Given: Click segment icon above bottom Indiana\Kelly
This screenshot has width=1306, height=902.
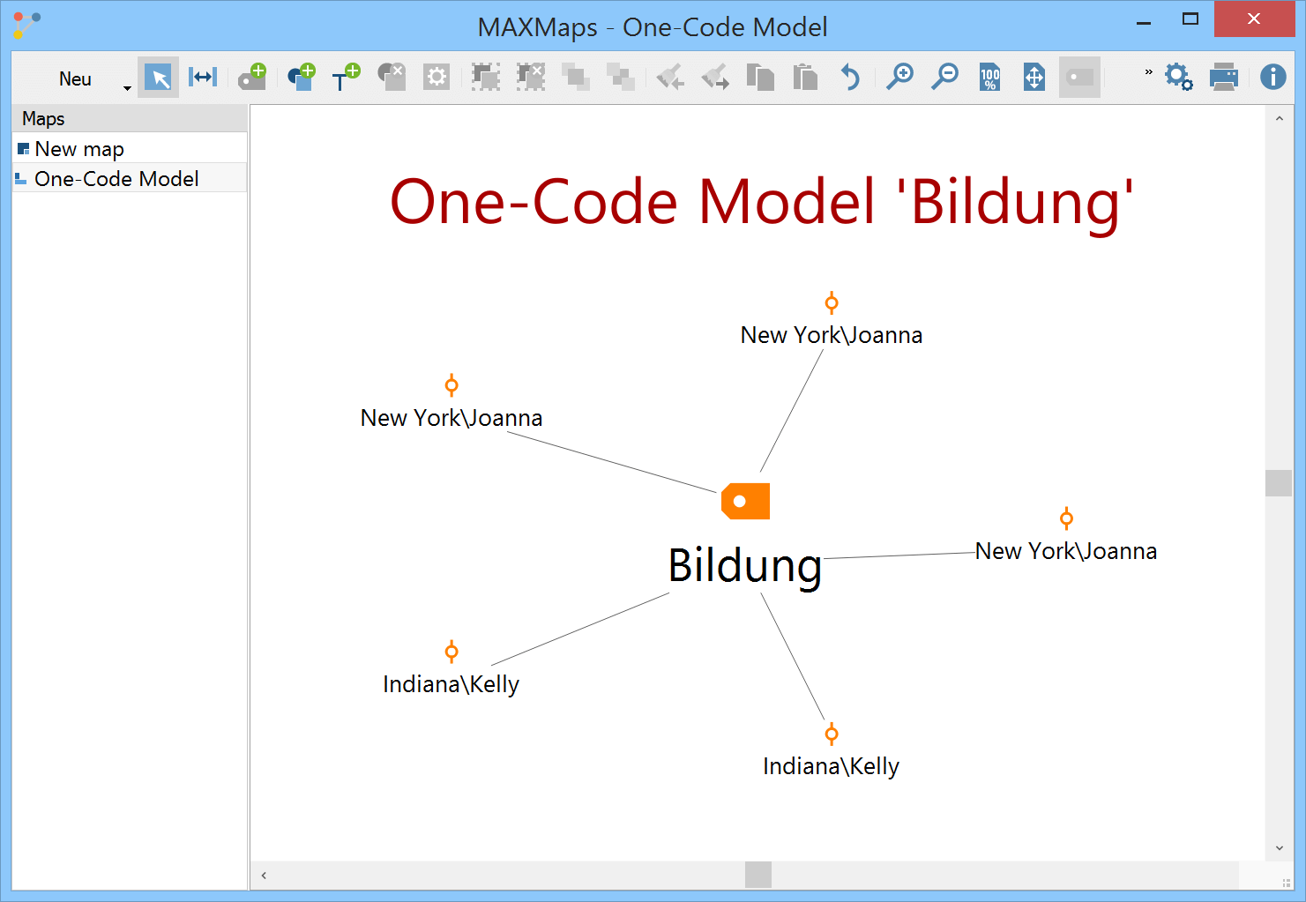Looking at the screenshot, I should point(832,734).
